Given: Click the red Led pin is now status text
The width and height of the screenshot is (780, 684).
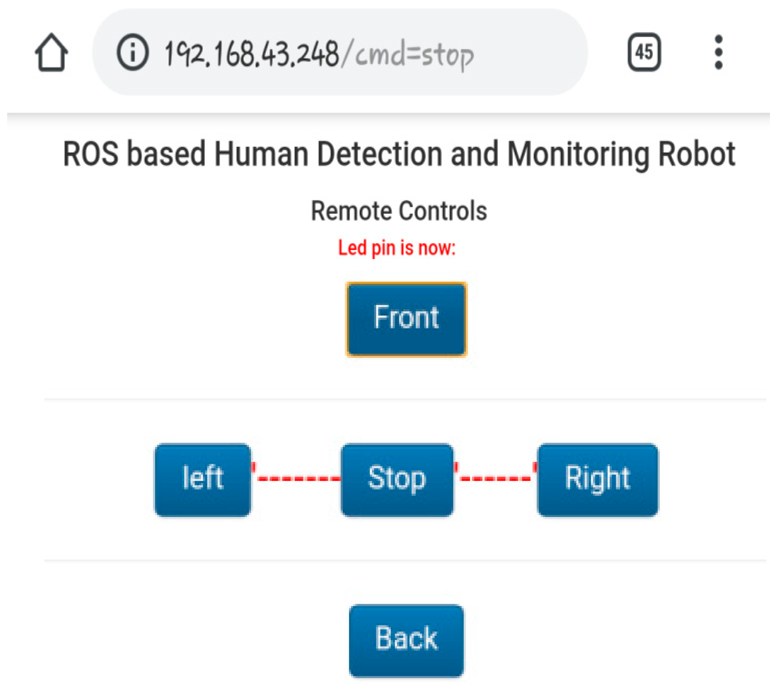Looking at the screenshot, I should pyautogui.click(x=396, y=248).
